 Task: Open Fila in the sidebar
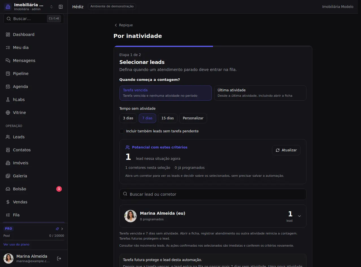coord(34,215)
